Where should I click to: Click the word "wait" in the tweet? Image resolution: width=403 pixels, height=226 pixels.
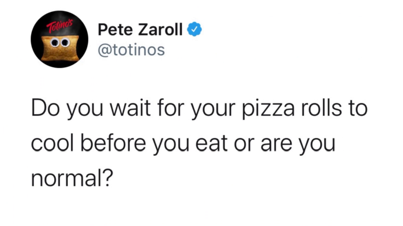point(130,108)
